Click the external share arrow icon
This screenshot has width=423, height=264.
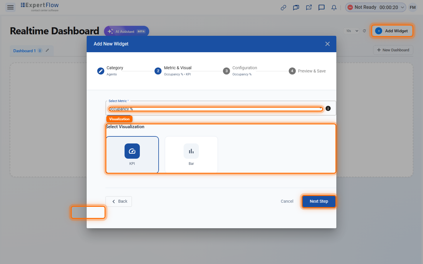point(309,8)
